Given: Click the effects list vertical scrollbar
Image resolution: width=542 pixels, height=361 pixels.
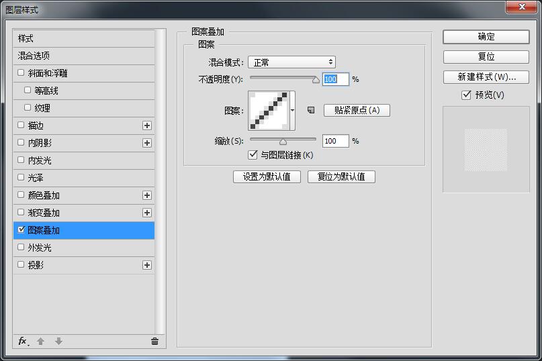Looking at the screenshot, I should pos(159,181).
